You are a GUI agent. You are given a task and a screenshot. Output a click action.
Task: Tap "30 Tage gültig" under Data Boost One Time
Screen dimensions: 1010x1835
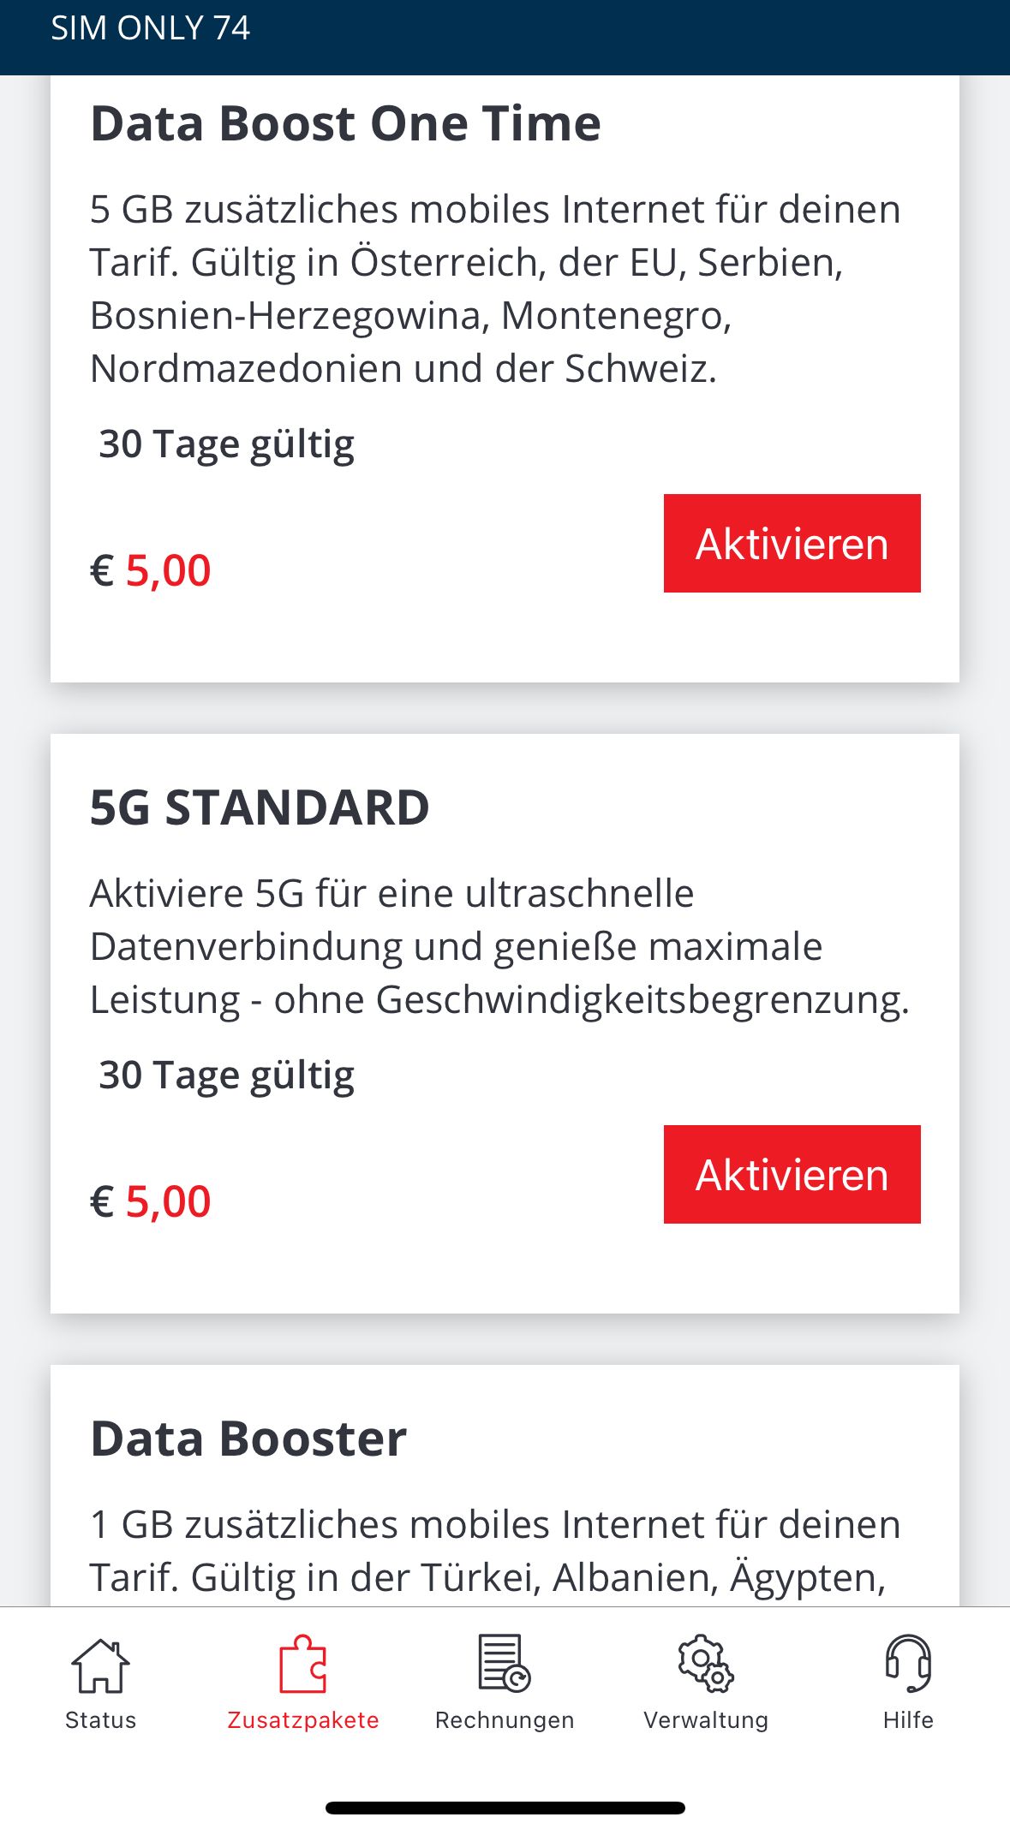226,444
